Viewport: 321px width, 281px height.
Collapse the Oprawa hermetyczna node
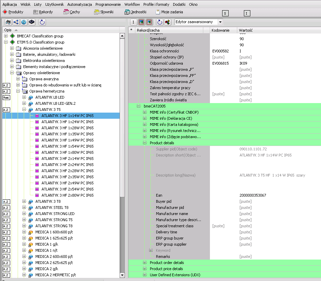(18, 91)
